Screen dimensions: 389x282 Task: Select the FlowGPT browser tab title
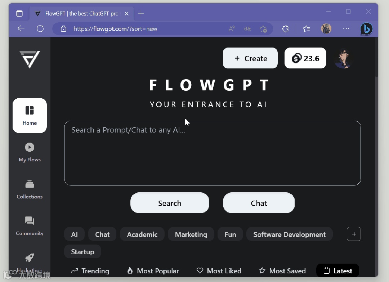(83, 14)
